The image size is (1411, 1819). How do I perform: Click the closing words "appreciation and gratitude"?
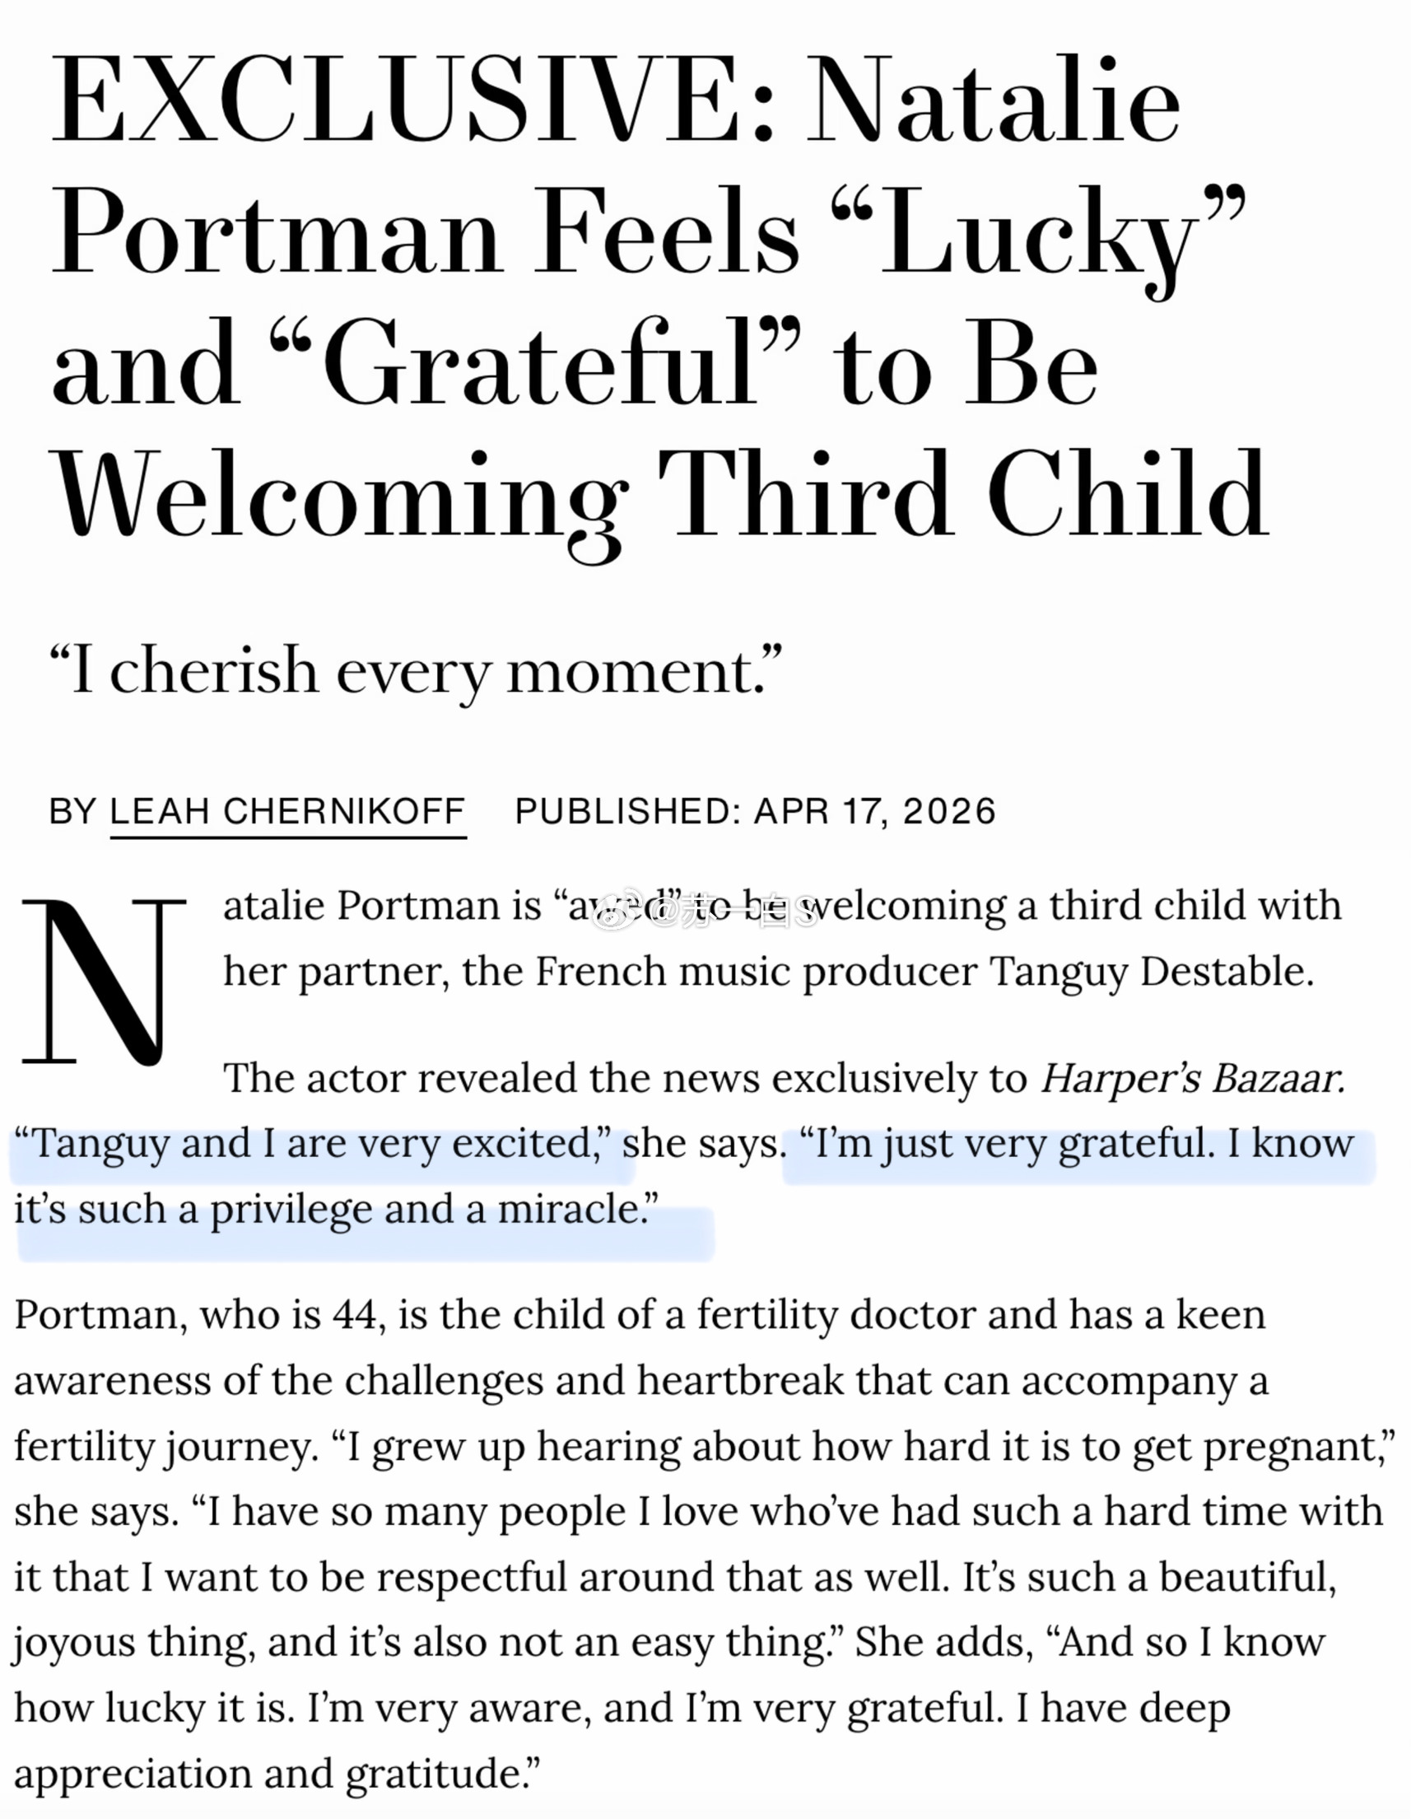pos(275,1775)
